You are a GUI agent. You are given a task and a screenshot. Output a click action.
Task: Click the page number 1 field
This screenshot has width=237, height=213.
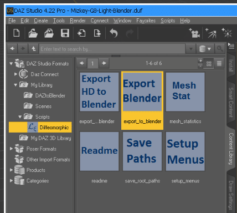point(92,63)
